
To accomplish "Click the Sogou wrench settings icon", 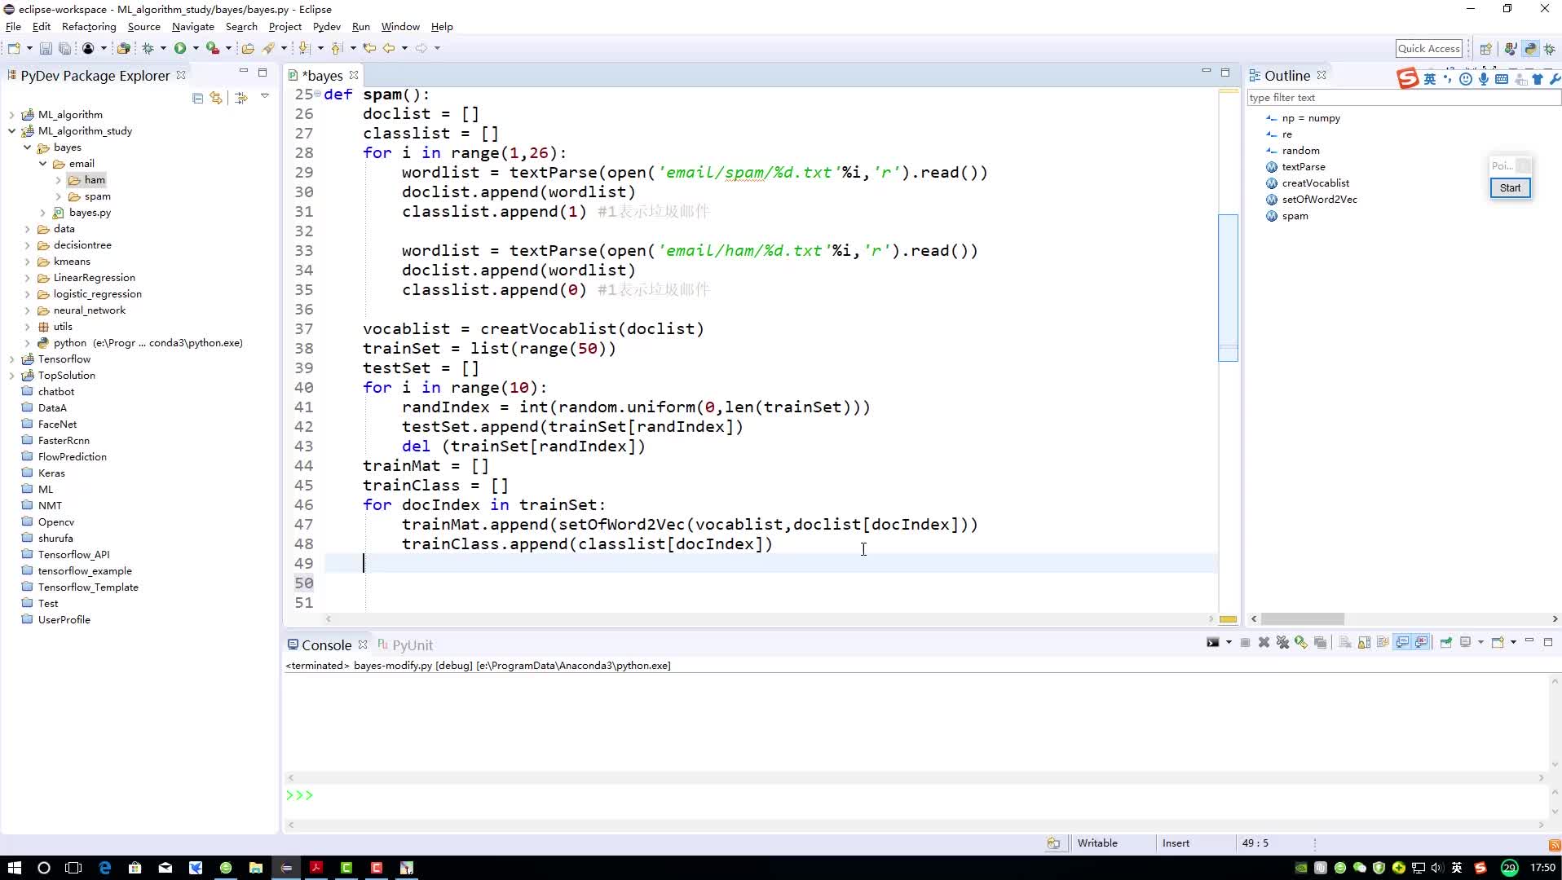I will pos(1554,79).
